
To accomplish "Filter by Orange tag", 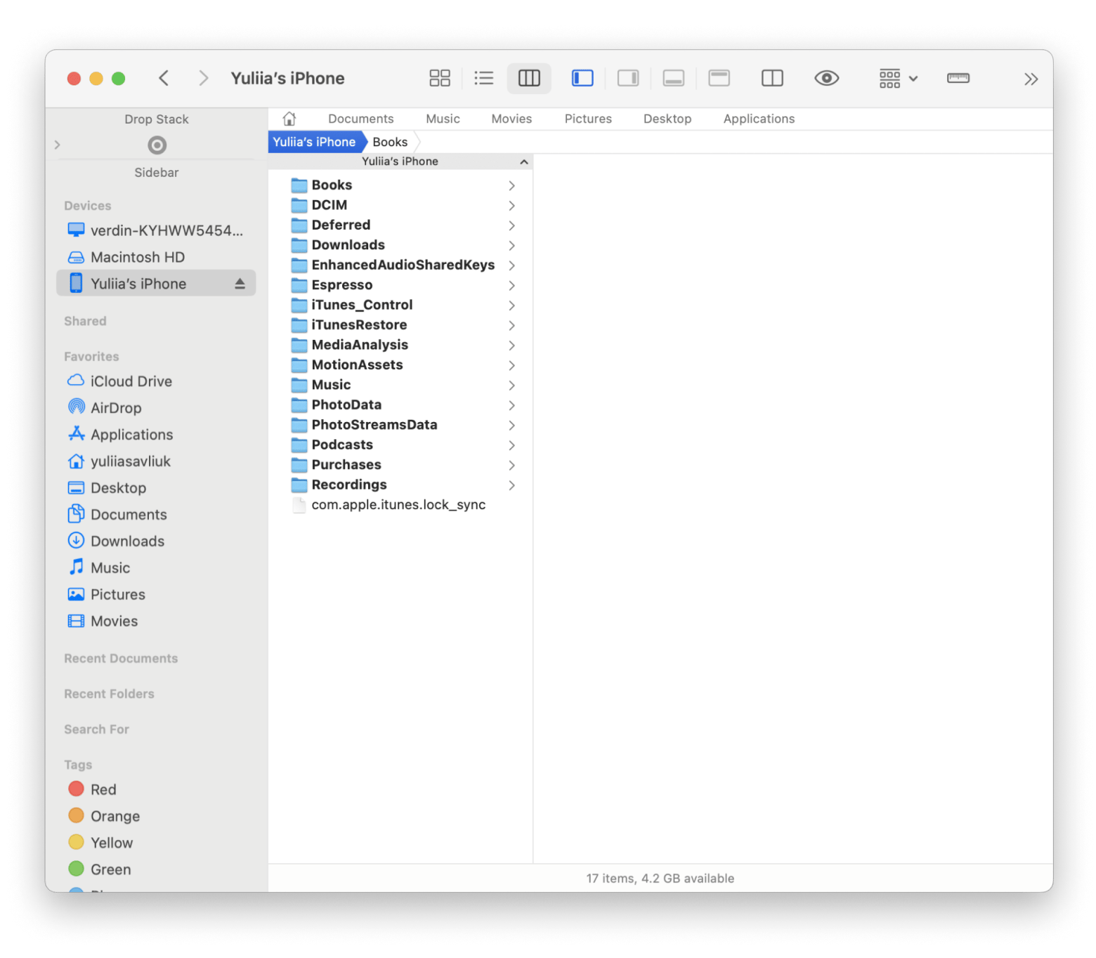I will click(156, 816).
